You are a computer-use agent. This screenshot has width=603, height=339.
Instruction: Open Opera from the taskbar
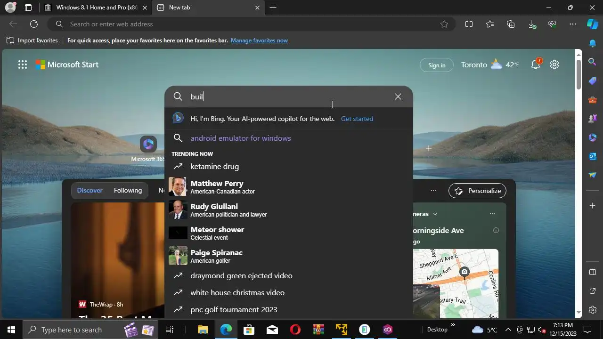(295, 330)
